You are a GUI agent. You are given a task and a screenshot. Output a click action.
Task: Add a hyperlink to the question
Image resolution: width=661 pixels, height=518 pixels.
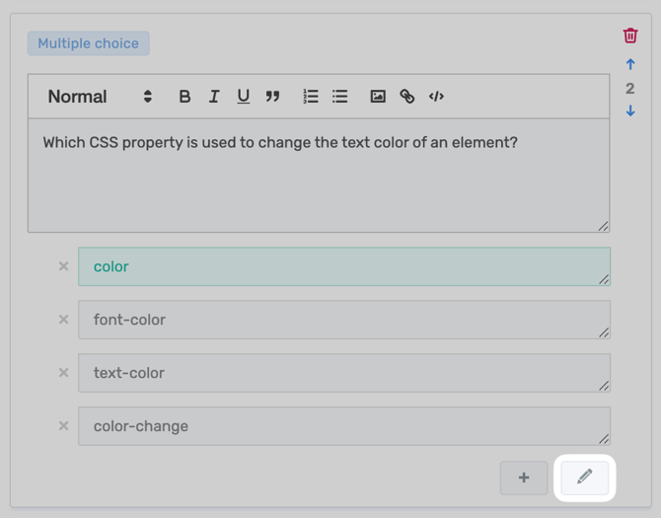[x=407, y=97]
